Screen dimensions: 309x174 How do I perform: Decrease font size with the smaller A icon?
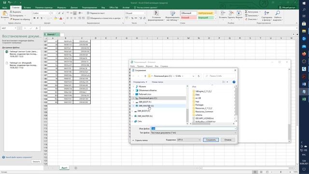(63, 13)
